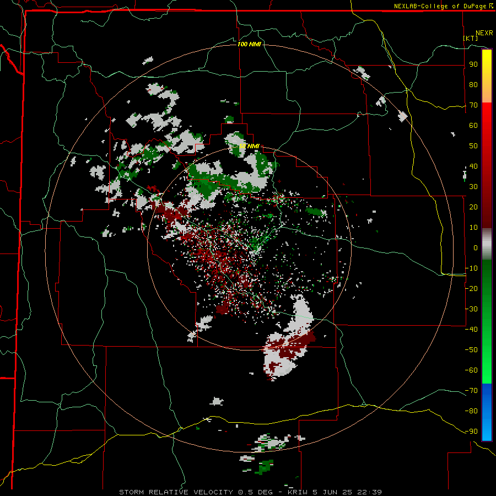Click the -50 value on the velocity scale
Screen dimensions: 496x496
(x=471, y=350)
